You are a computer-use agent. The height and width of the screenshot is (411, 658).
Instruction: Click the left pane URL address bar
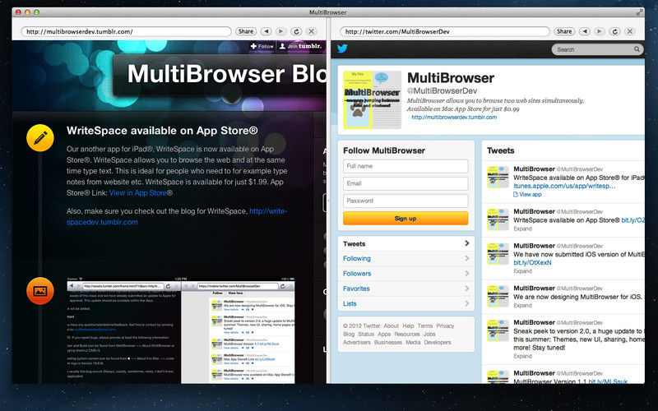[x=126, y=31]
